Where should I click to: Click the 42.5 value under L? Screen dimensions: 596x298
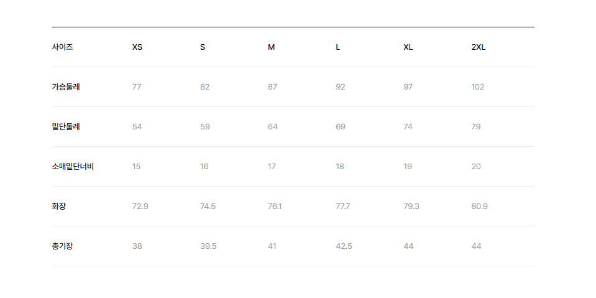[x=344, y=246]
